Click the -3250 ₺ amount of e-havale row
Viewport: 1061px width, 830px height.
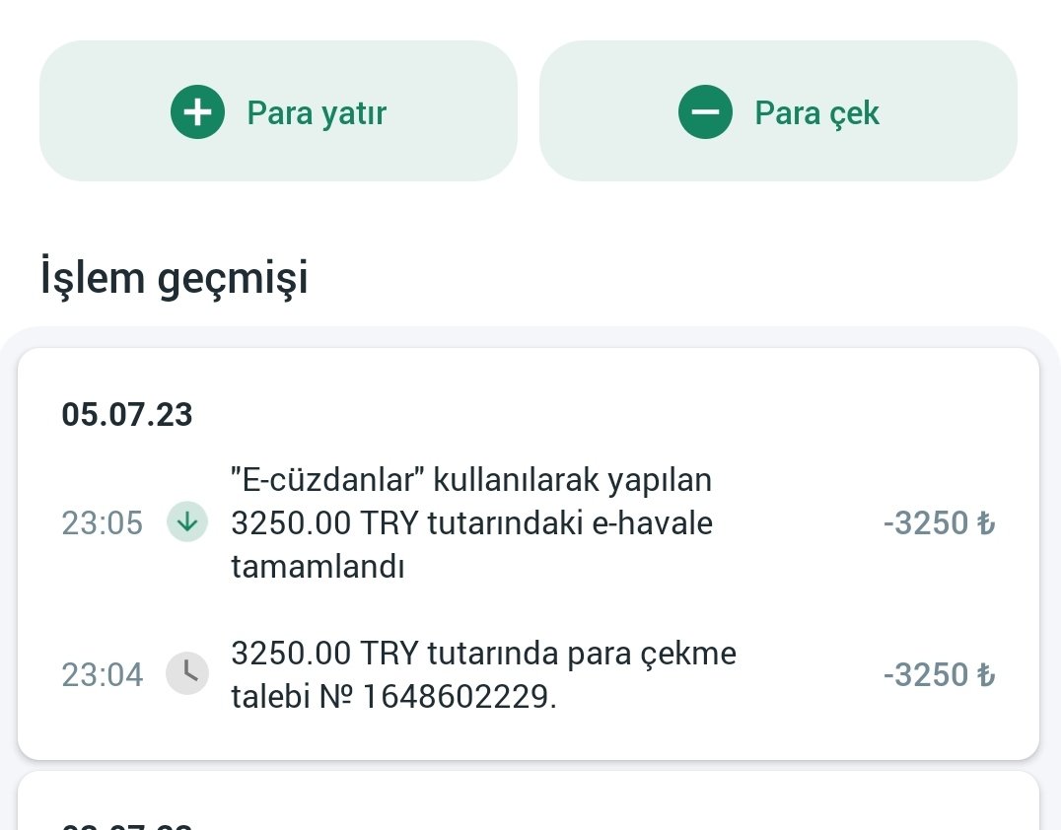coord(939,522)
